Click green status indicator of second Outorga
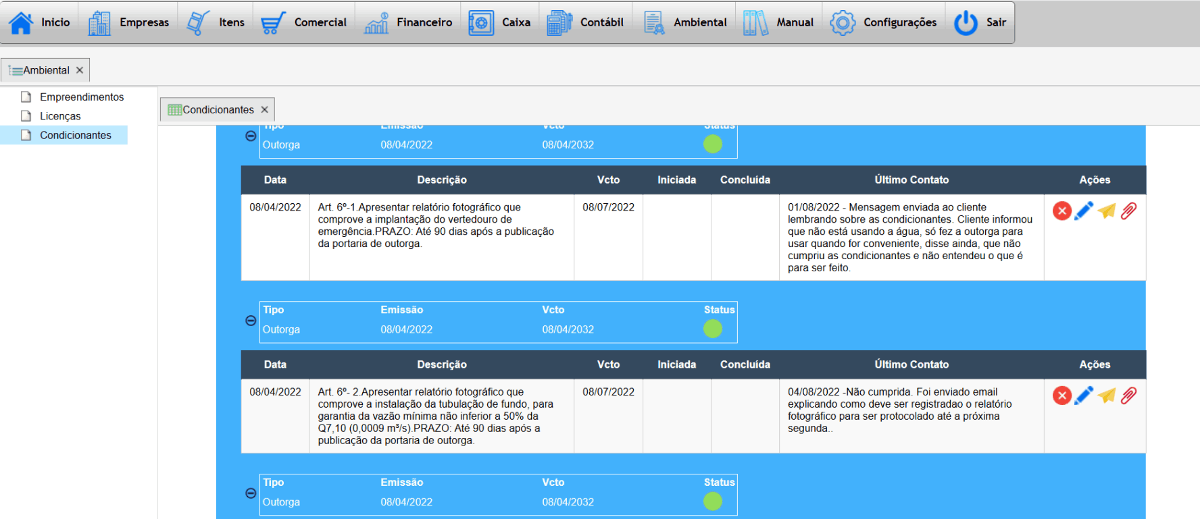Viewport: 1200px width, 519px height. pos(713,329)
